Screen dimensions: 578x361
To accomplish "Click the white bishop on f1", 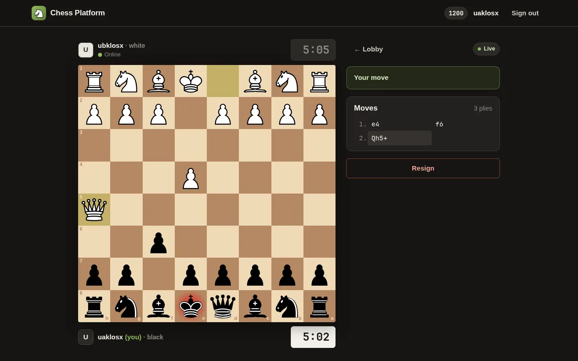I will point(158,81).
